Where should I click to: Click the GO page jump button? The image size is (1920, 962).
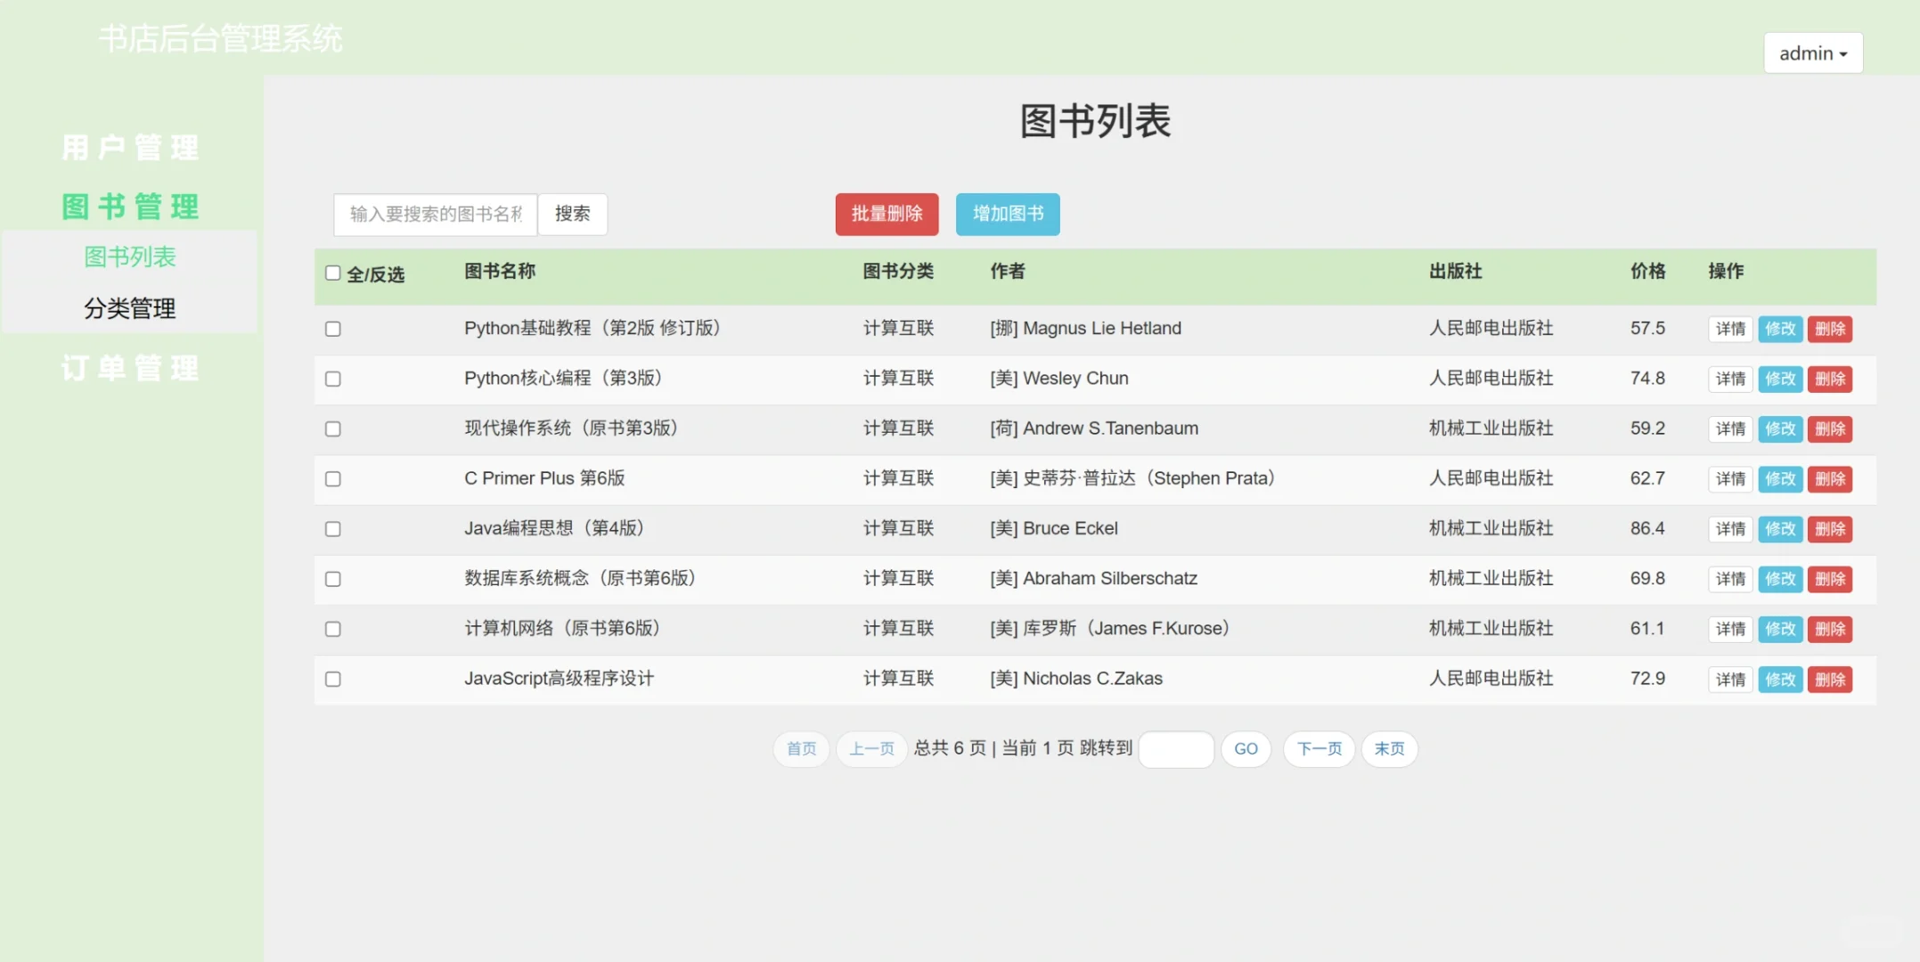pos(1246,749)
